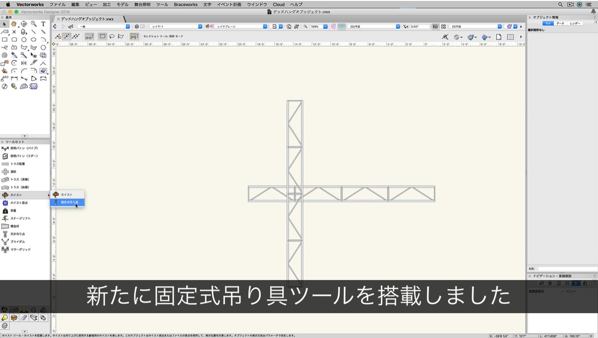Select the Eraser clip tool

tap(43, 71)
